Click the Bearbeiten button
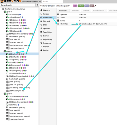The image size is (117, 125). point(75,10)
